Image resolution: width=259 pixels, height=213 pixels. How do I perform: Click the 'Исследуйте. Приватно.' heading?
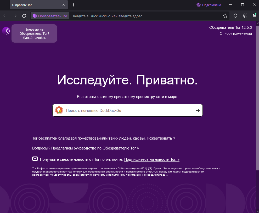pyautogui.click(x=127, y=80)
